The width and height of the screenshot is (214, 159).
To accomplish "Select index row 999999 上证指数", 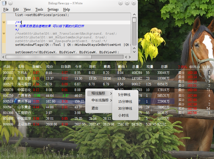I will pos(89,124).
